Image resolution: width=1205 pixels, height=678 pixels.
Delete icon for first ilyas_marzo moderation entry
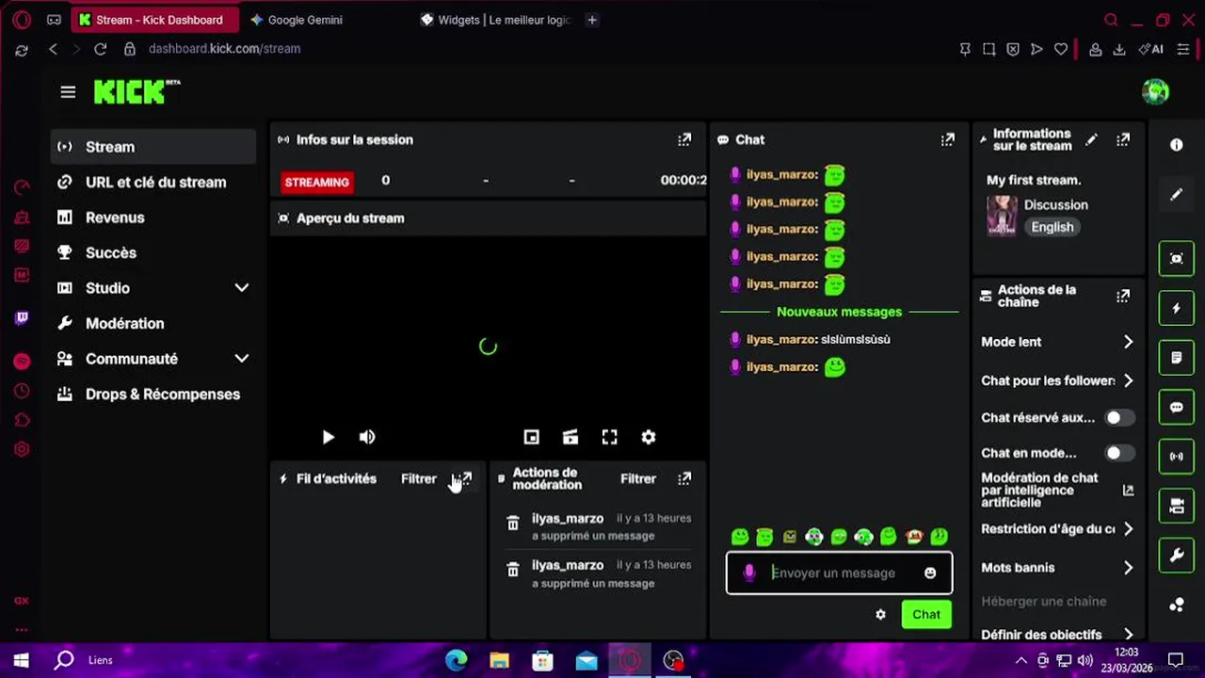pos(513,523)
